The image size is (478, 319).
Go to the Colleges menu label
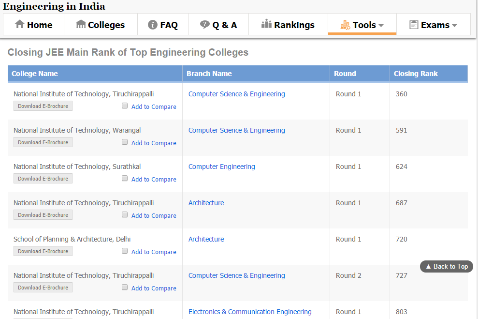click(106, 25)
